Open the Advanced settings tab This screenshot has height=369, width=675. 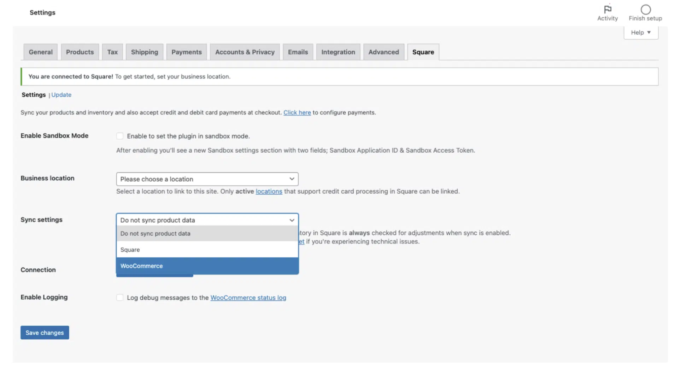383,52
